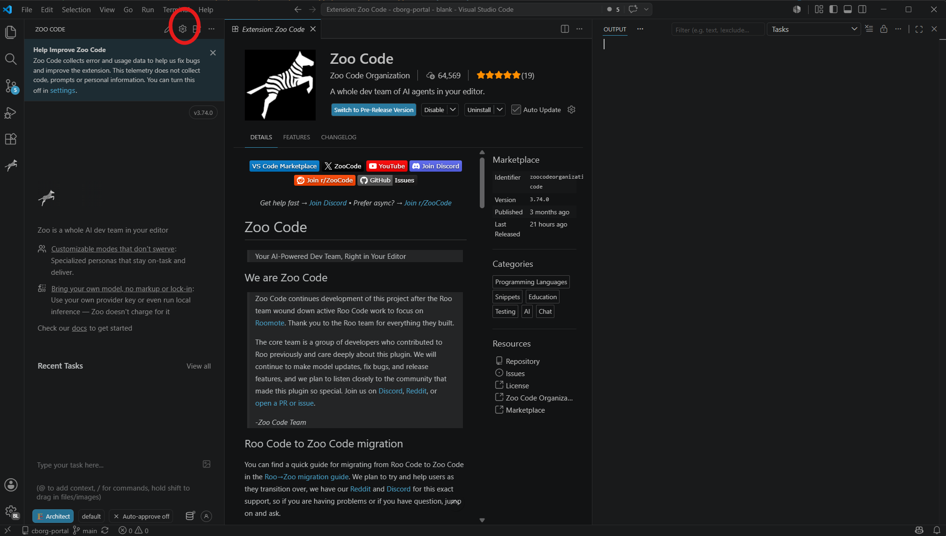Open the Architect mode selector
Viewport: 946px width, 536px height.
click(x=53, y=516)
